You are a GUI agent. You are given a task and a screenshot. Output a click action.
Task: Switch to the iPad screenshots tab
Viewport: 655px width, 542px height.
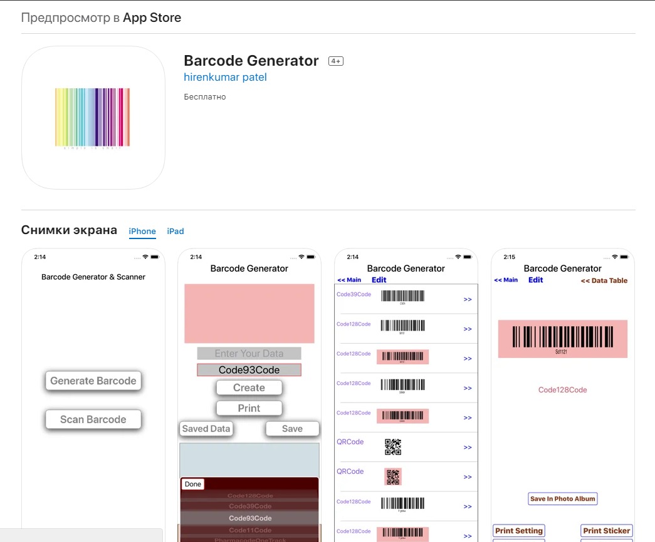(x=176, y=231)
